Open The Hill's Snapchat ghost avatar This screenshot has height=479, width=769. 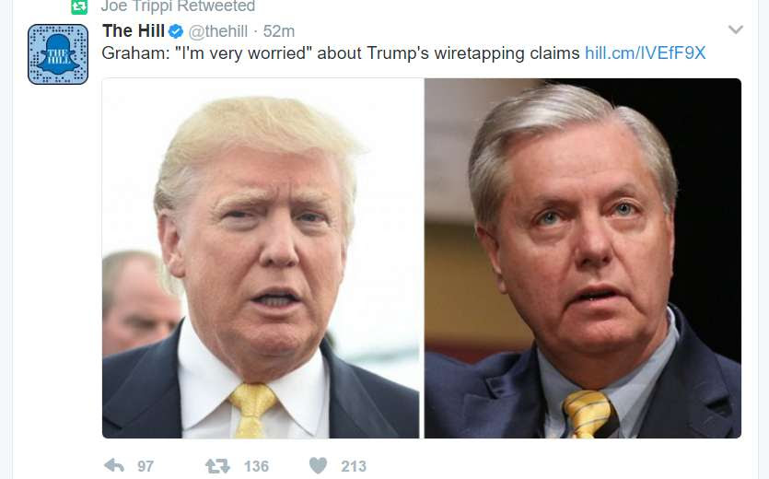pyautogui.click(x=58, y=54)
